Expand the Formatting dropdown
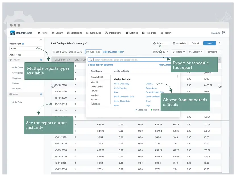Screen dimensions: 236x177 214,52
